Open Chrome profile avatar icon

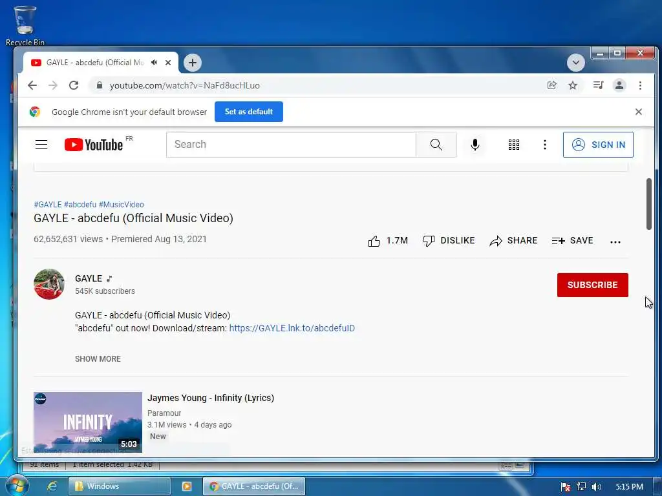point(619,85)
